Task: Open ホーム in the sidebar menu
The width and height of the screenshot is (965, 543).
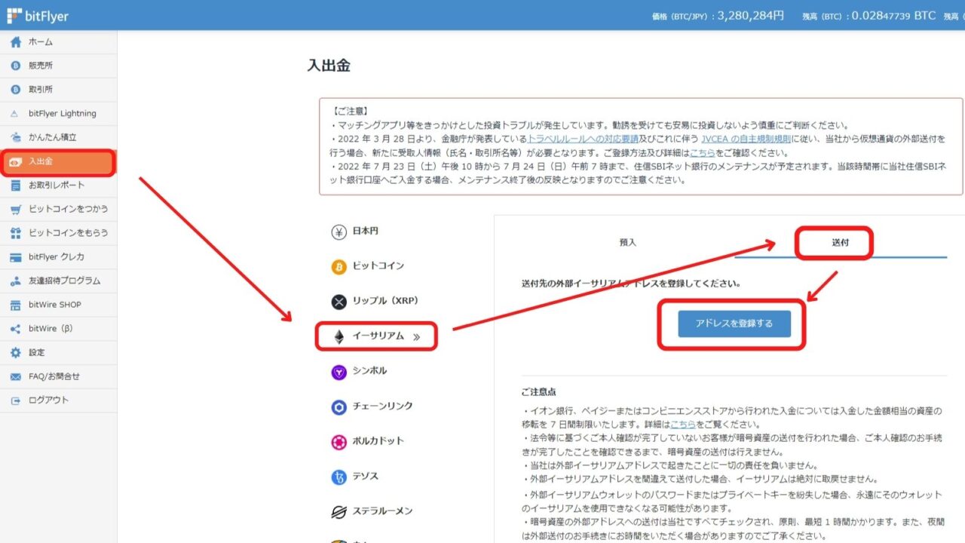Action: click(x=59, y=42)
